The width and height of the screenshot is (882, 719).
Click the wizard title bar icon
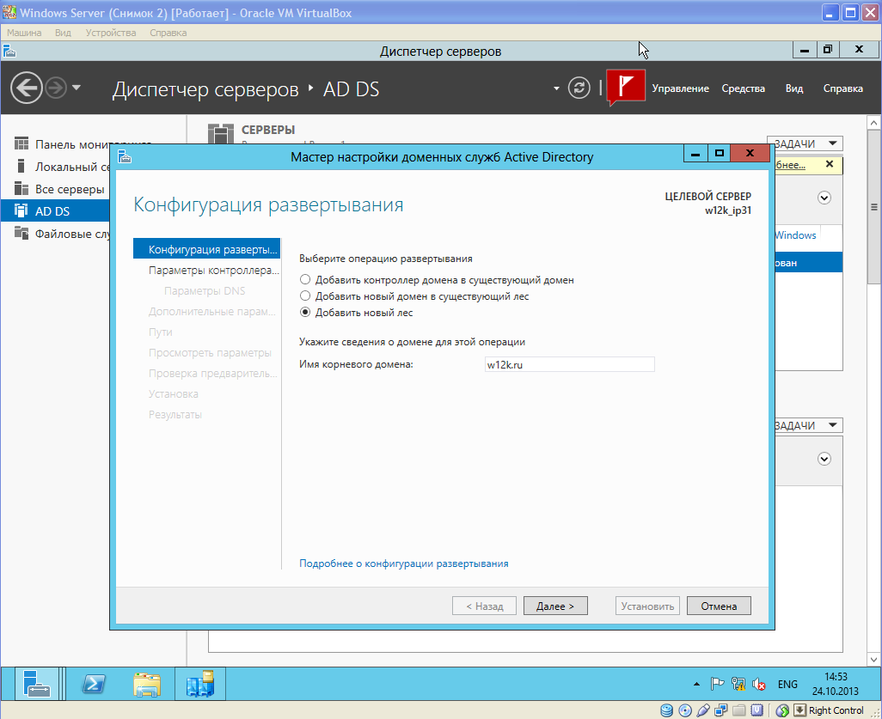pyautogui.click(x=125, y=157)
